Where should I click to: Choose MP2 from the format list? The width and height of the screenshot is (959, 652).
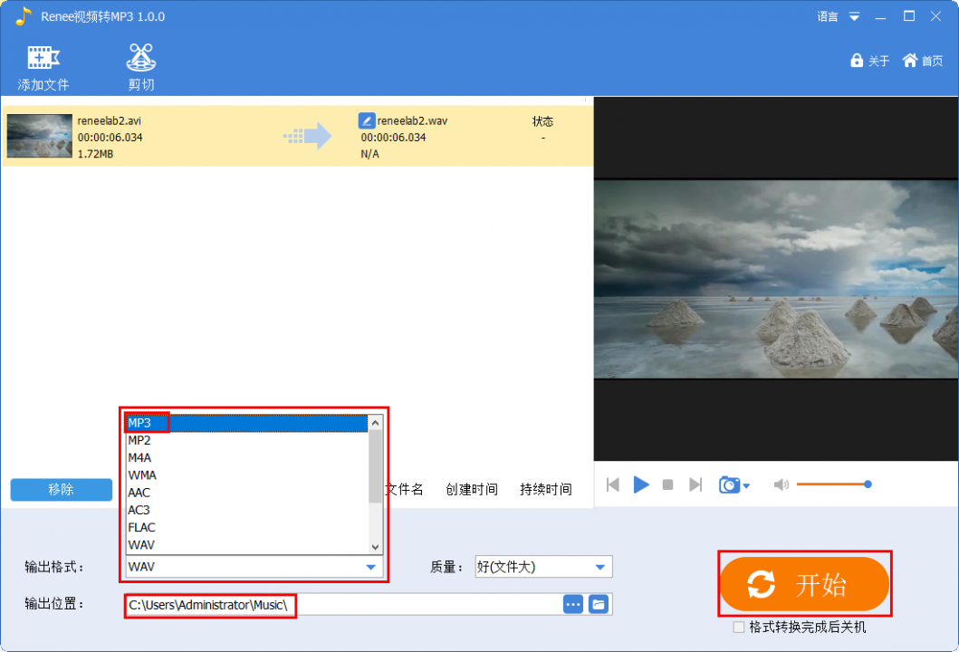pos(246,440)
